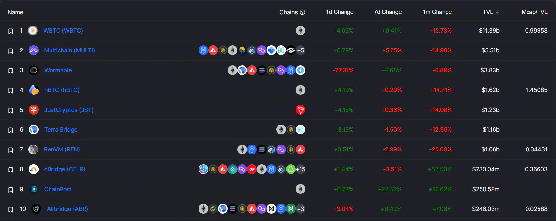This screenshot has width=556, height=221.
Task: Open the RenVM (REN) protocol link
Action: coord(62,149)
